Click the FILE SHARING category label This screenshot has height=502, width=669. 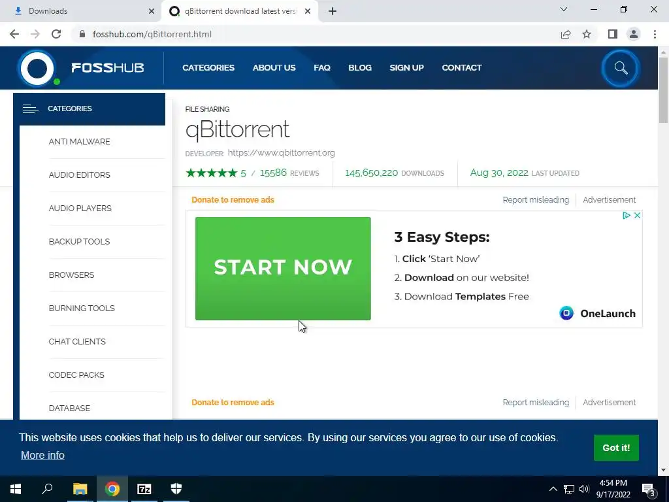point(207,109)
